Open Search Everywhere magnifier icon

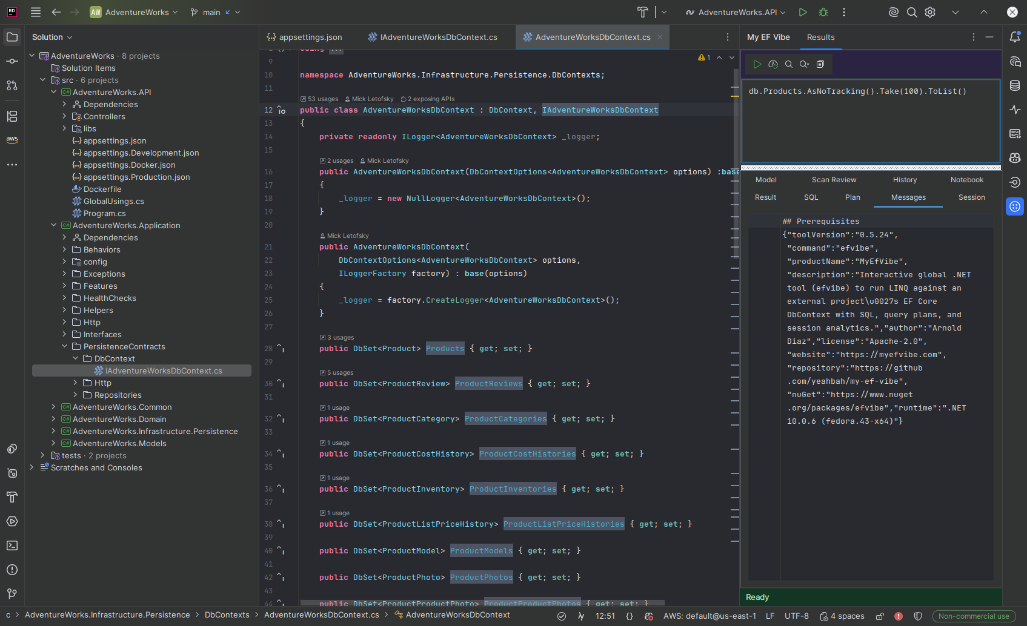[912, 12]
